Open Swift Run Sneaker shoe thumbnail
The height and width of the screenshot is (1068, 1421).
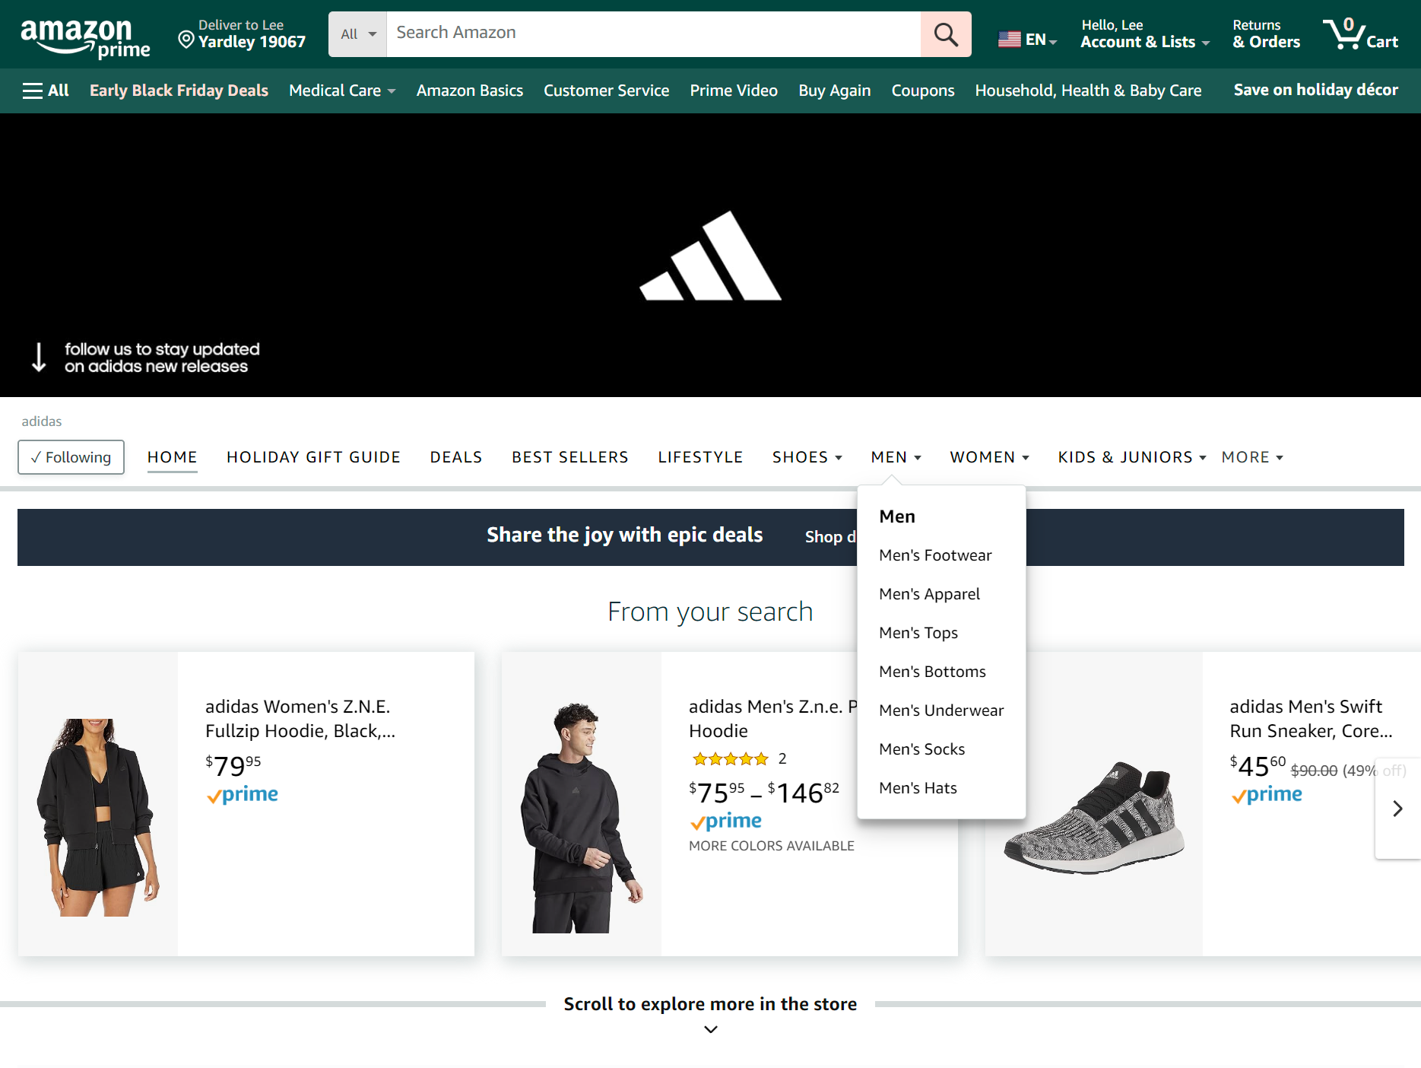coord(1093,818)
